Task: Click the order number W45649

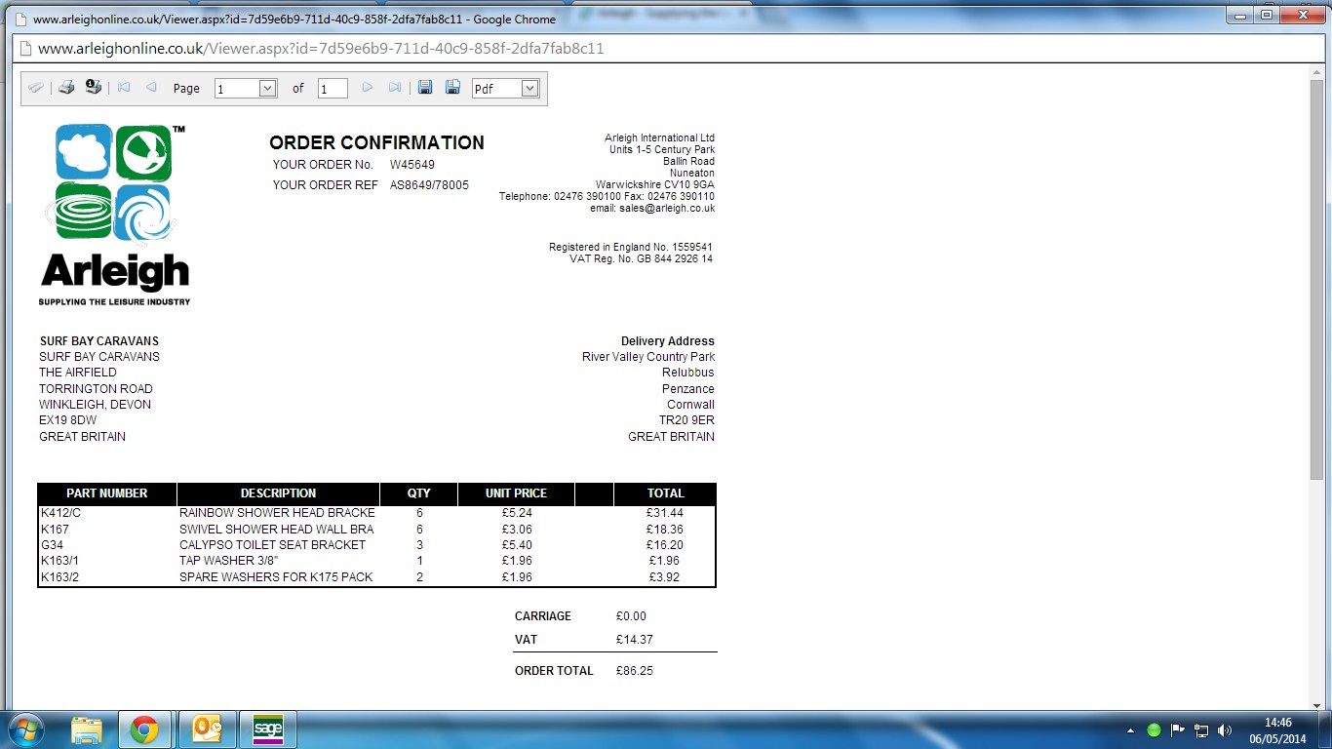Action: point(412,165)
